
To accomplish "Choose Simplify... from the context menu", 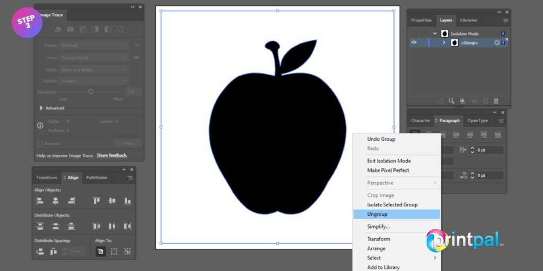I will 397,227.
